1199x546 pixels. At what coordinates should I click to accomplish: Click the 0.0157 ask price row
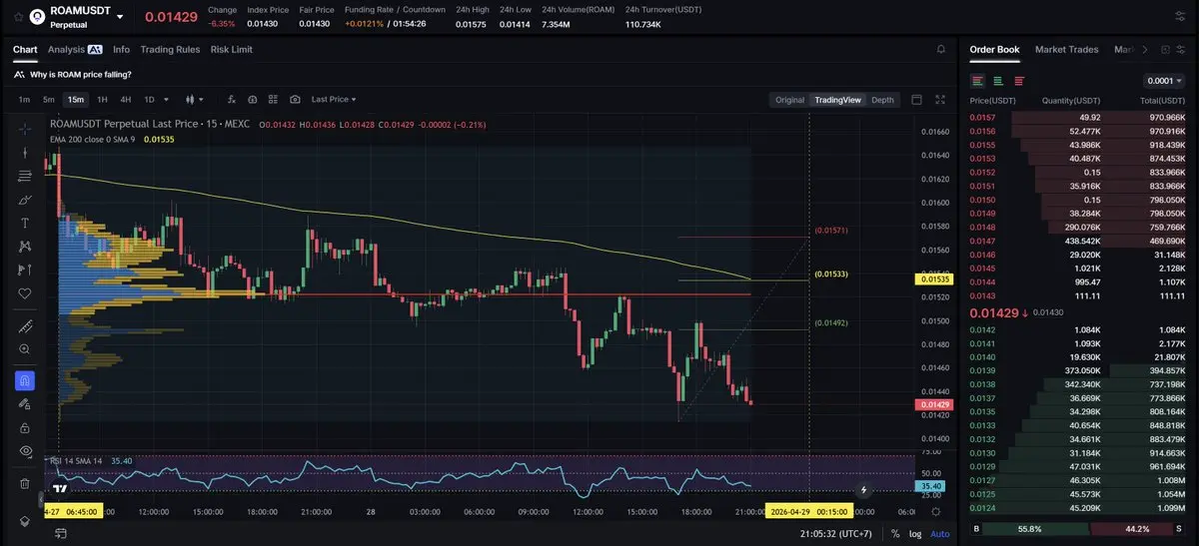pyautogui.click(x=1079, y=117)
